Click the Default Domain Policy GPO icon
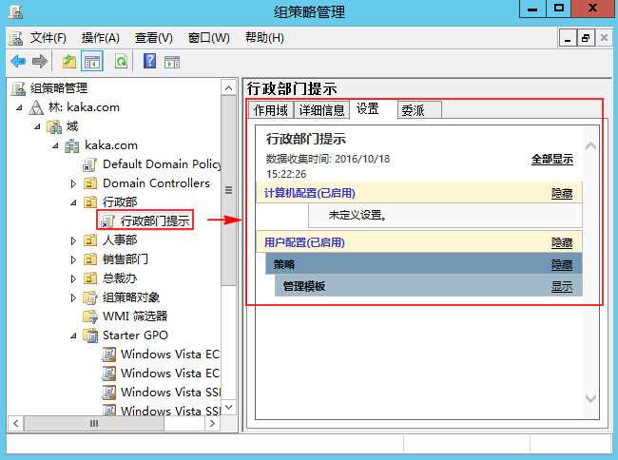The image size is (618, 460). tap(89, 164)
